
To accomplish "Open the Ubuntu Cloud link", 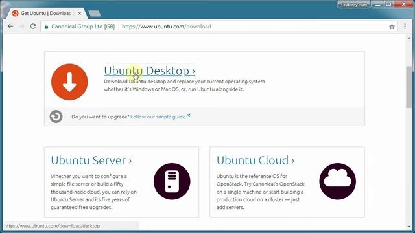I will point(255,161).
